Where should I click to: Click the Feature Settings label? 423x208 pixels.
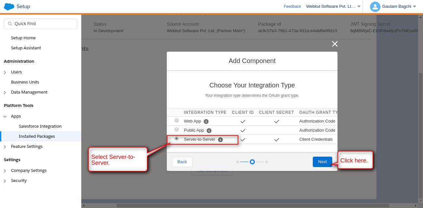27,146
